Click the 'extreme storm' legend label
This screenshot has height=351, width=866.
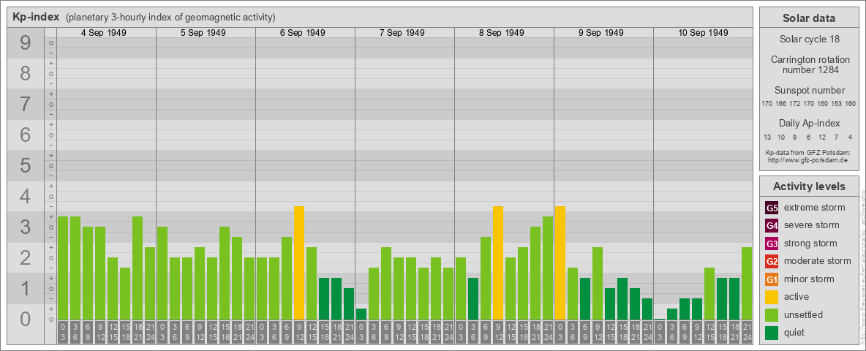coord(815,208)
